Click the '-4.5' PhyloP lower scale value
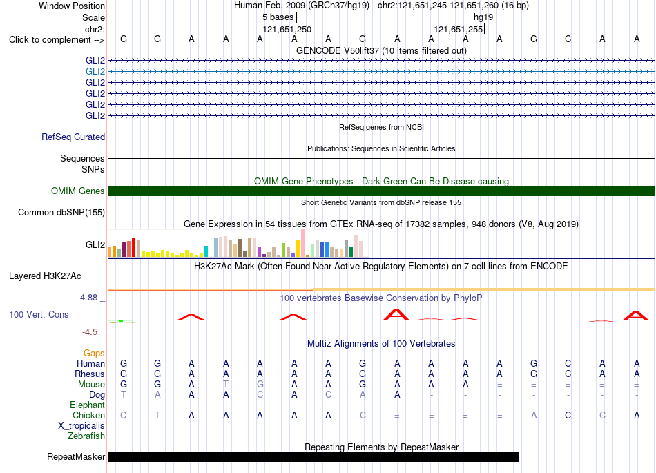 click(90, 332)
